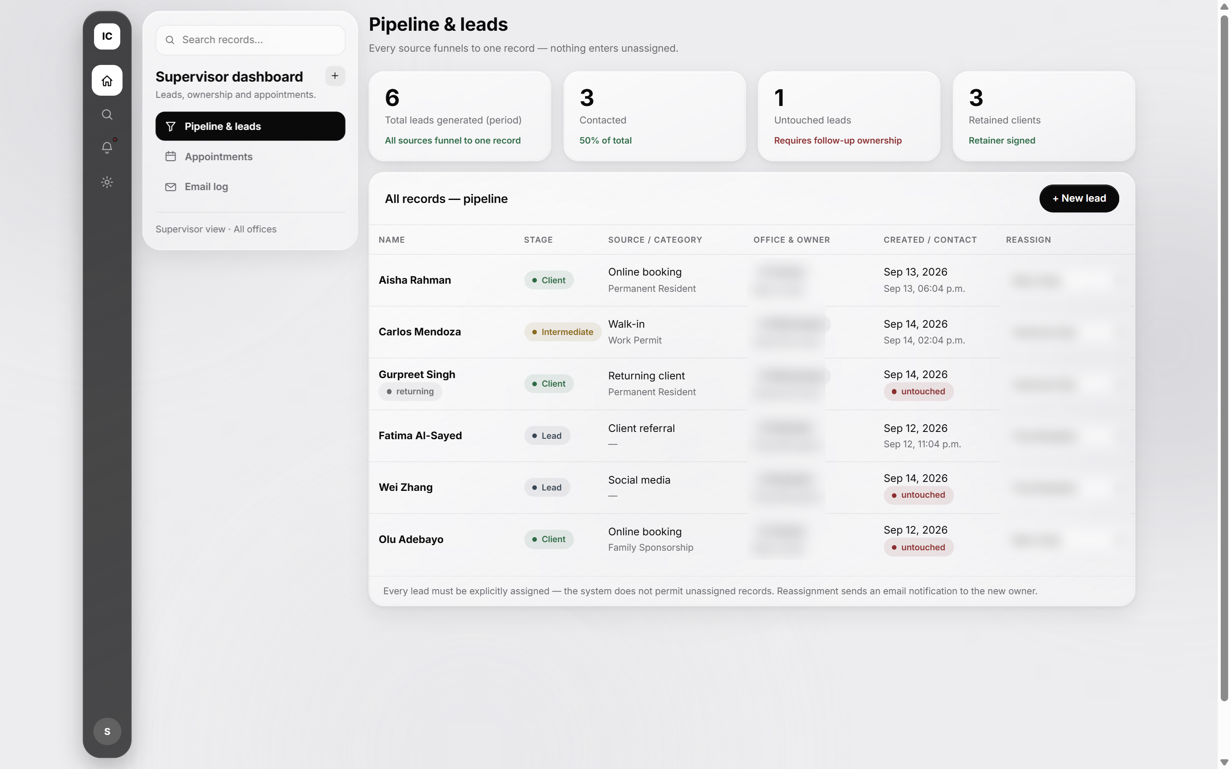Focus the Search records field
The width and height of the screenshot is (1231, 769).
(x=250, y=40)
